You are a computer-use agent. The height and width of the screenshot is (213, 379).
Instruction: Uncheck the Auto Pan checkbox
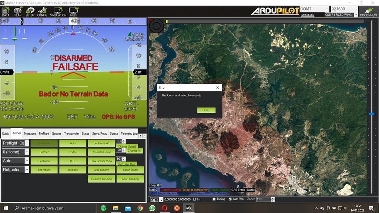tap(230, 199)
